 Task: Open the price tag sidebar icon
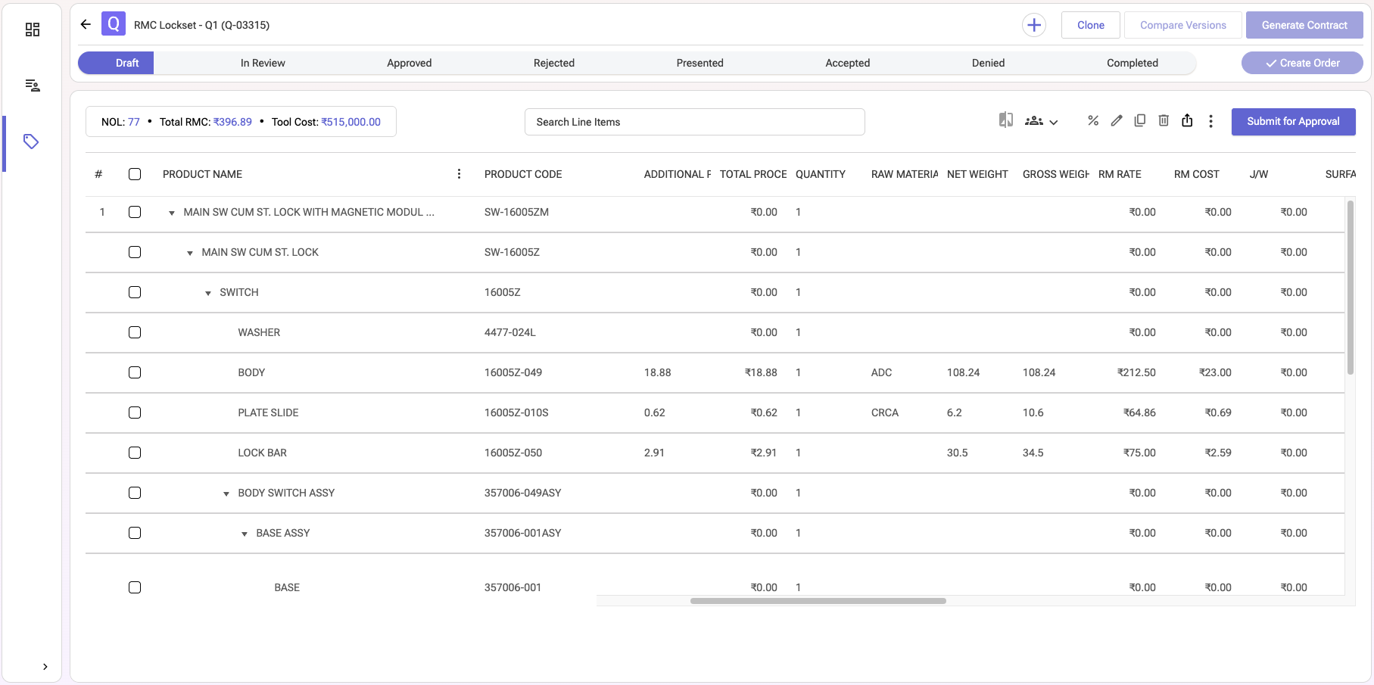31,142
